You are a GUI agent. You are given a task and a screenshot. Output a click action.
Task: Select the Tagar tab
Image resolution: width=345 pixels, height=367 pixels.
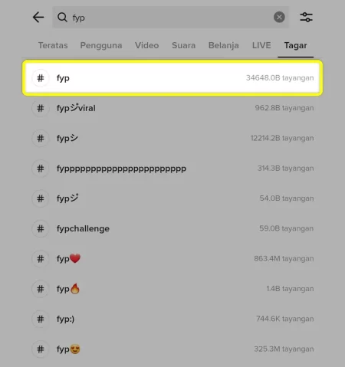click(295, 45)
